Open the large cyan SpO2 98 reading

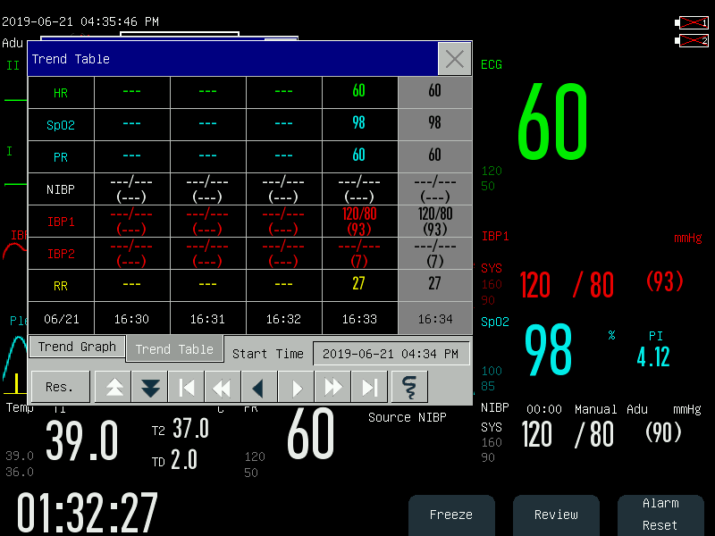549,349
